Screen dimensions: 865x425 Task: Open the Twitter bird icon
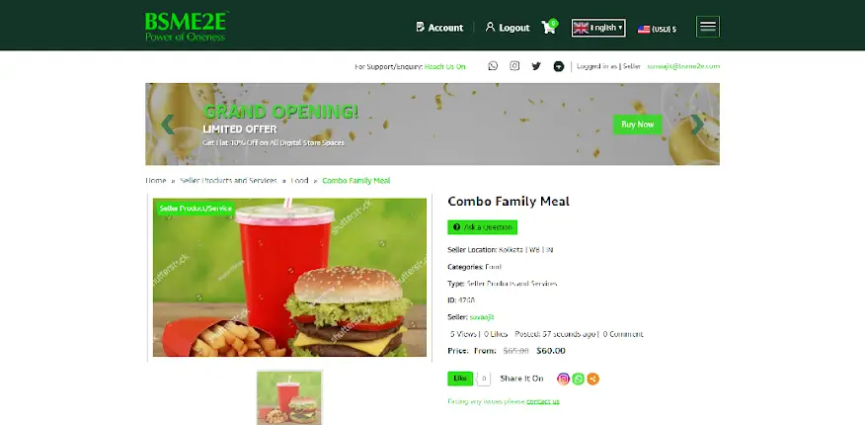[x=536, y=66]
